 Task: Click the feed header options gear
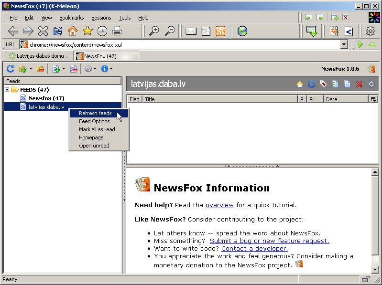click(371, 84)
